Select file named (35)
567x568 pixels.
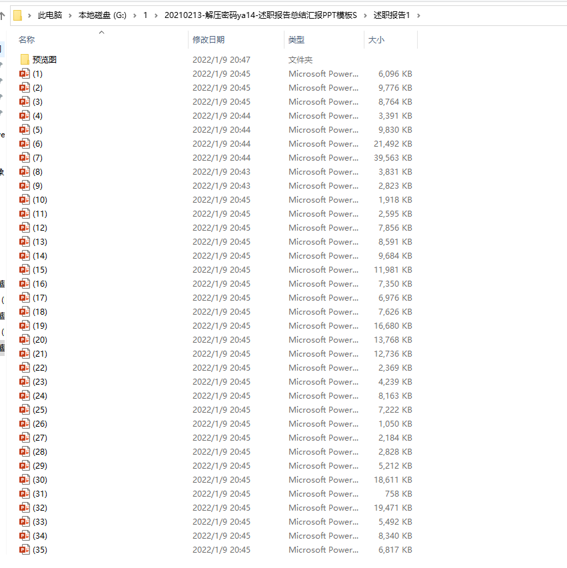point(40,549)
